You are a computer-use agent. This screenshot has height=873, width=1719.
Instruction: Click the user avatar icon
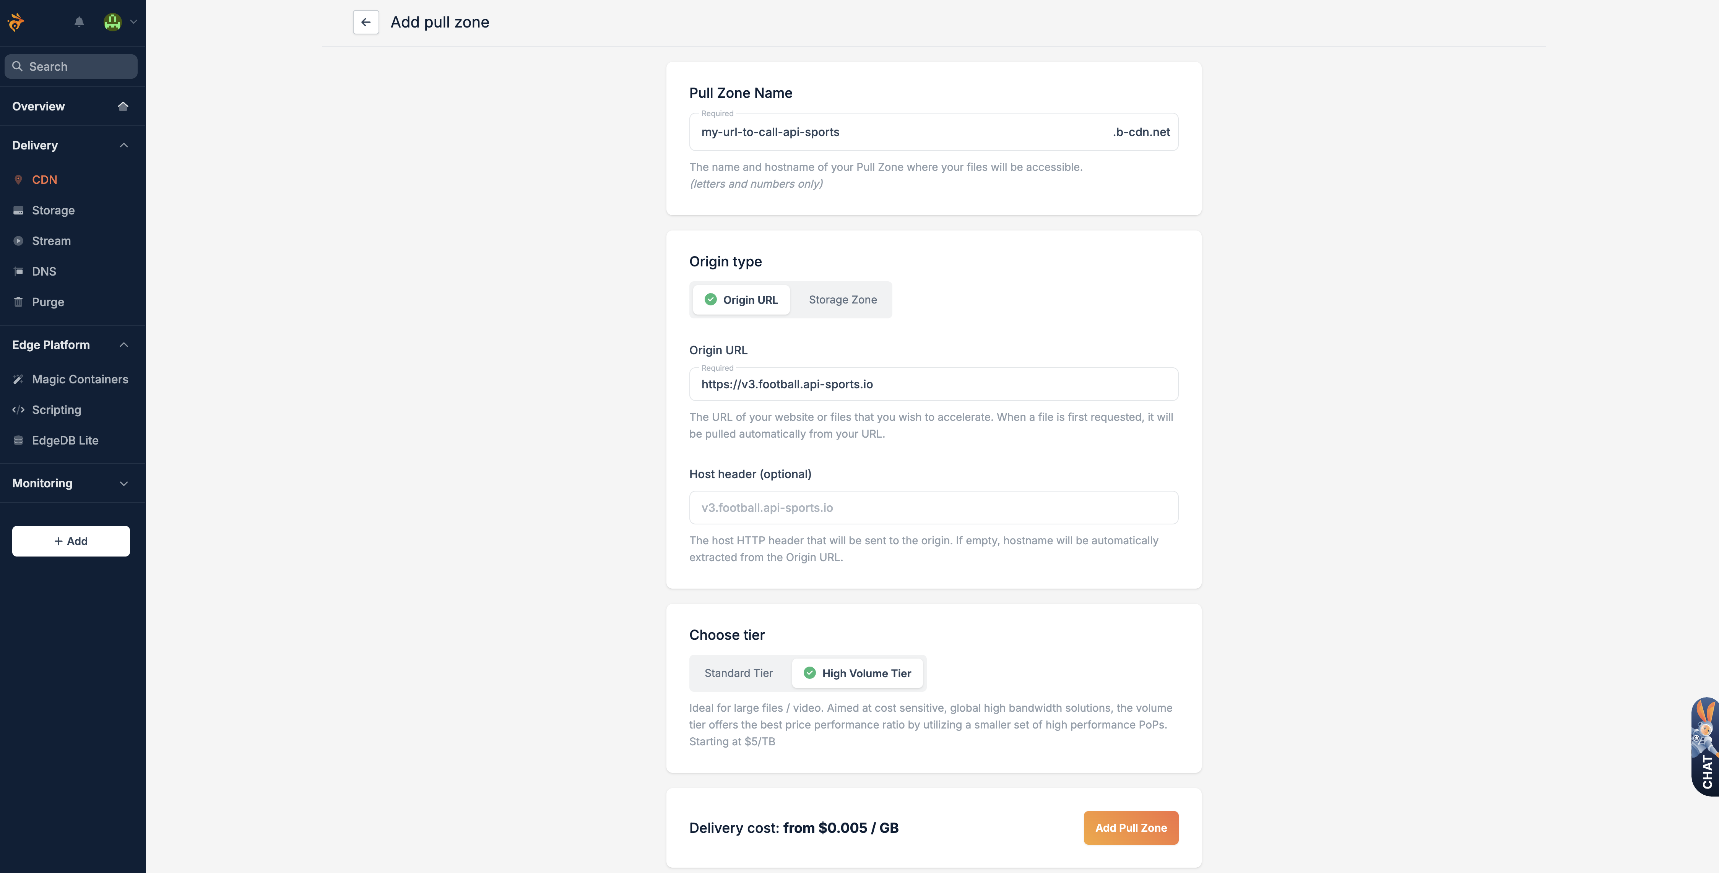point(113,22)
